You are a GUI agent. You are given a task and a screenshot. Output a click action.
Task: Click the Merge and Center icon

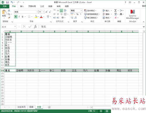point(65,14)
